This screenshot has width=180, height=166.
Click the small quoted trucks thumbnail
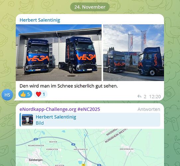click(x=28, y=120)
